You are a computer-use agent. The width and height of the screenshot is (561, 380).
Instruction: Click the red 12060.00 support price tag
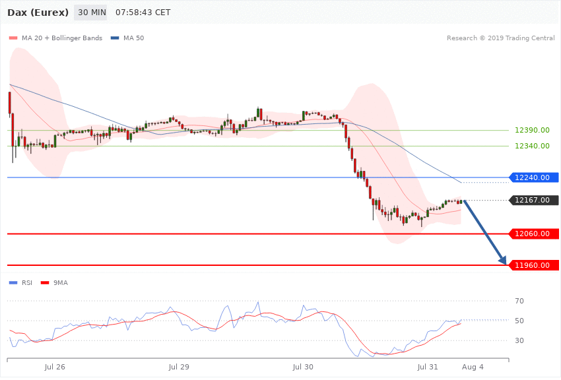coord(533,234)
